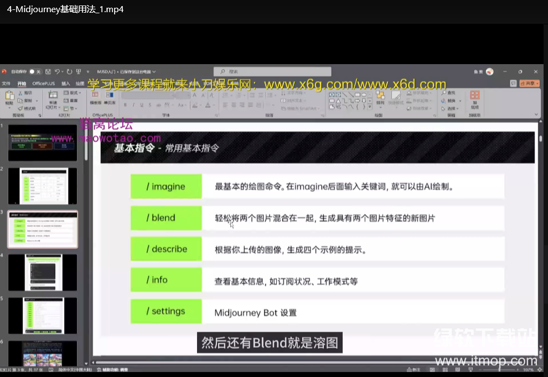Click the zoom slider in status bar

click(500, 369)
